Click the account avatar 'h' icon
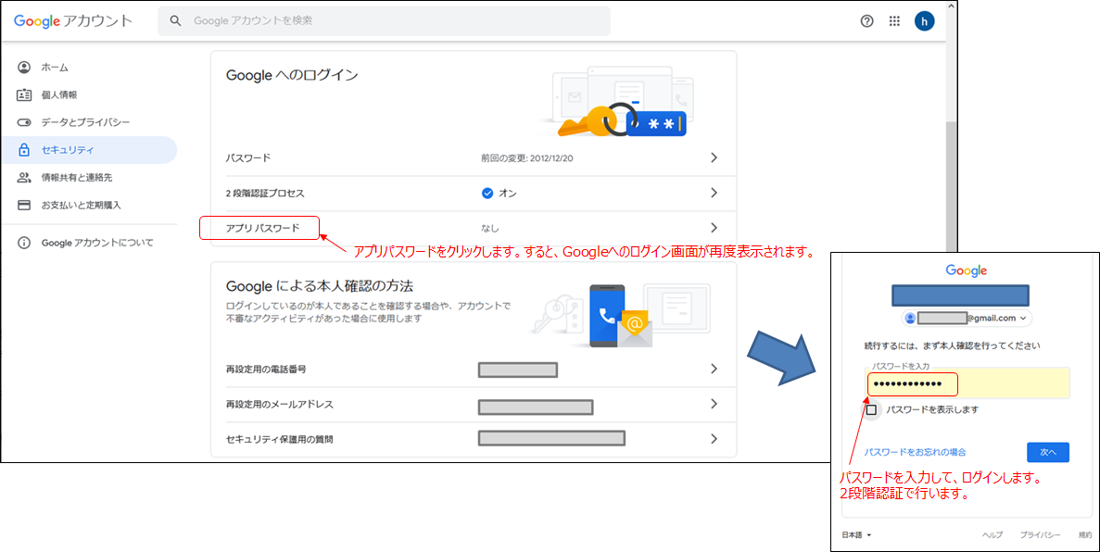This screenshot has width=1100, height=552. (x=924, y=21)
